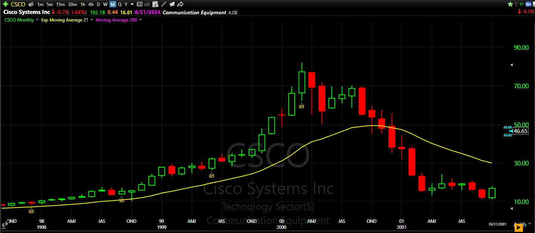
Task: Select the D daily timeframe
Action: (99, 5)
